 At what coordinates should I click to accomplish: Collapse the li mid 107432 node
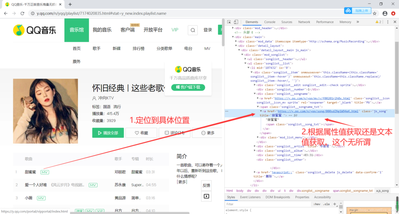tap(249, 68)
